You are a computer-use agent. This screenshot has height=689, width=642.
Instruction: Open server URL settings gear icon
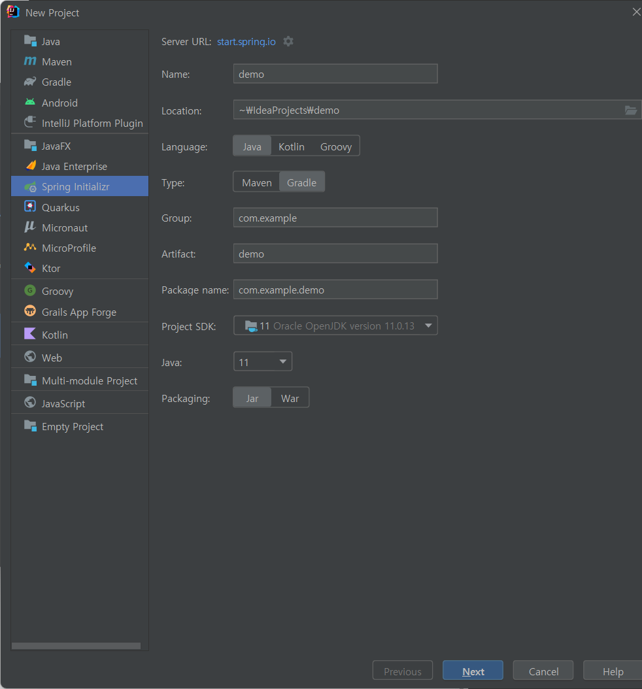(x=288, y=41)
